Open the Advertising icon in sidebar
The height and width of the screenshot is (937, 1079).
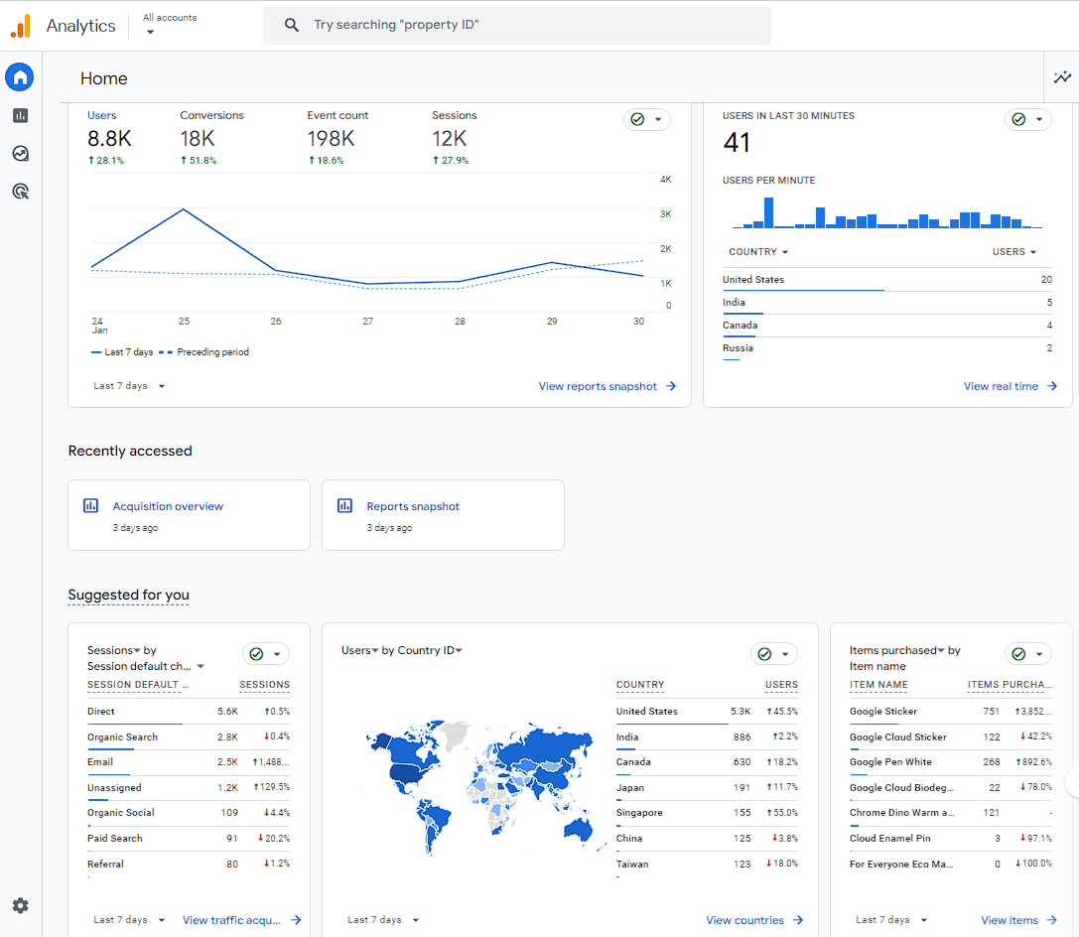pos(20,192)
